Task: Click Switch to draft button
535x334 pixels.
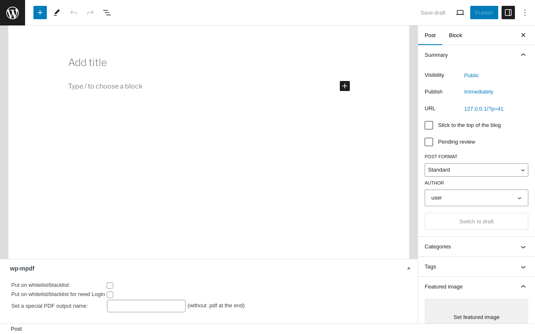Action: (x=476, y=221)
